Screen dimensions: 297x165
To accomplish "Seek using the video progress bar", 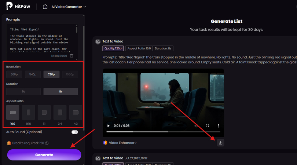I will click(x=163, y=132).
